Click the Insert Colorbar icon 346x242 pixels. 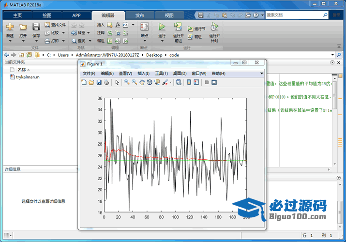click(x=189, y=82)
